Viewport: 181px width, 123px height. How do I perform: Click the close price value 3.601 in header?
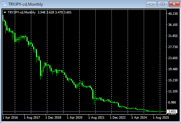coord(67,12)
